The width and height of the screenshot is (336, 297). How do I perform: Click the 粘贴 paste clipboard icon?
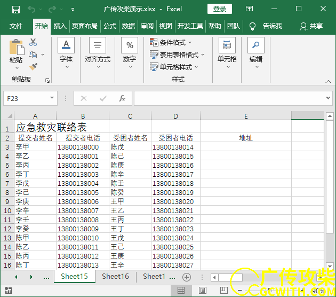[x=17, y=47]
